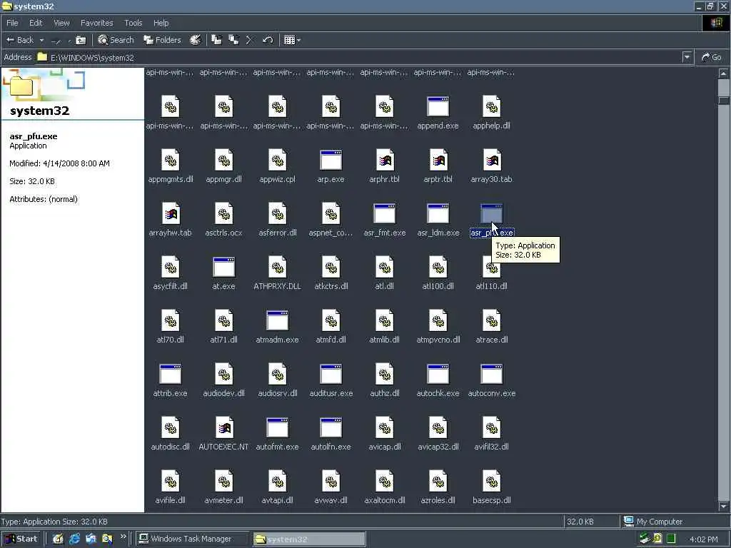Viewport: 731px width, 548px height.
Task: Select the asr_fmt.exe file
Action: pos(384,220)
